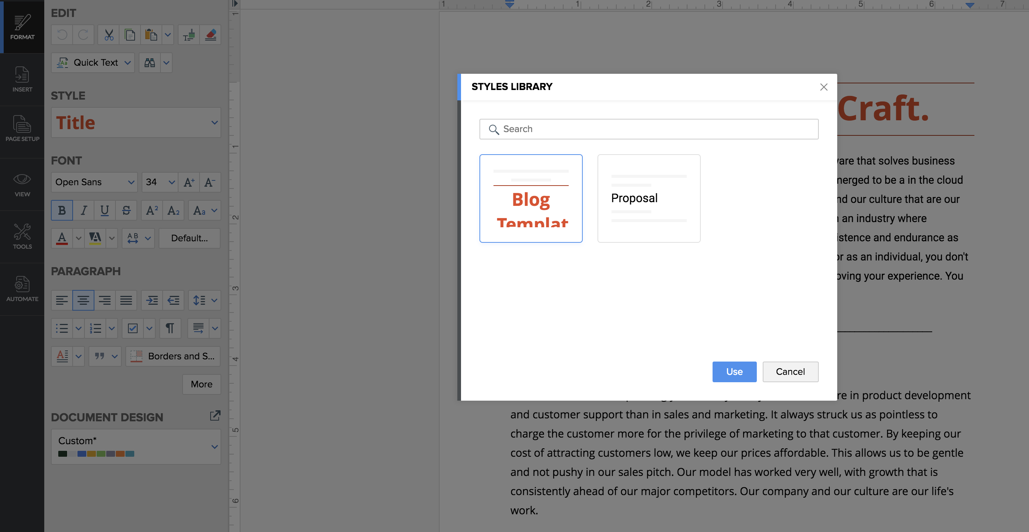1029x532 pixels.
Task: Align paragraph left
Action: tap(62, 300)
